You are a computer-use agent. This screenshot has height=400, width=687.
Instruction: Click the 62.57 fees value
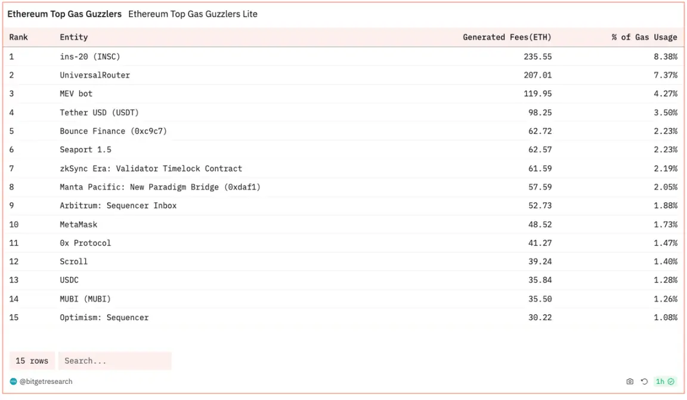(540, 150)
